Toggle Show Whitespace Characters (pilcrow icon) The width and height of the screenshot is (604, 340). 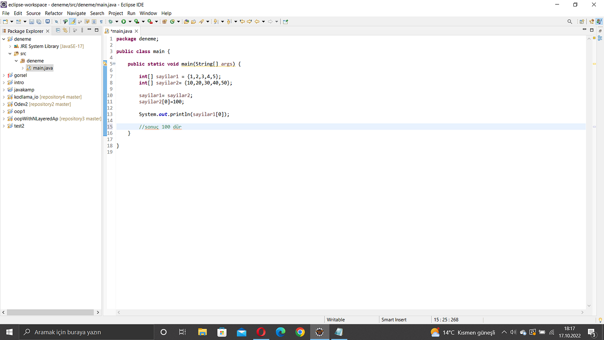[101, 22]
